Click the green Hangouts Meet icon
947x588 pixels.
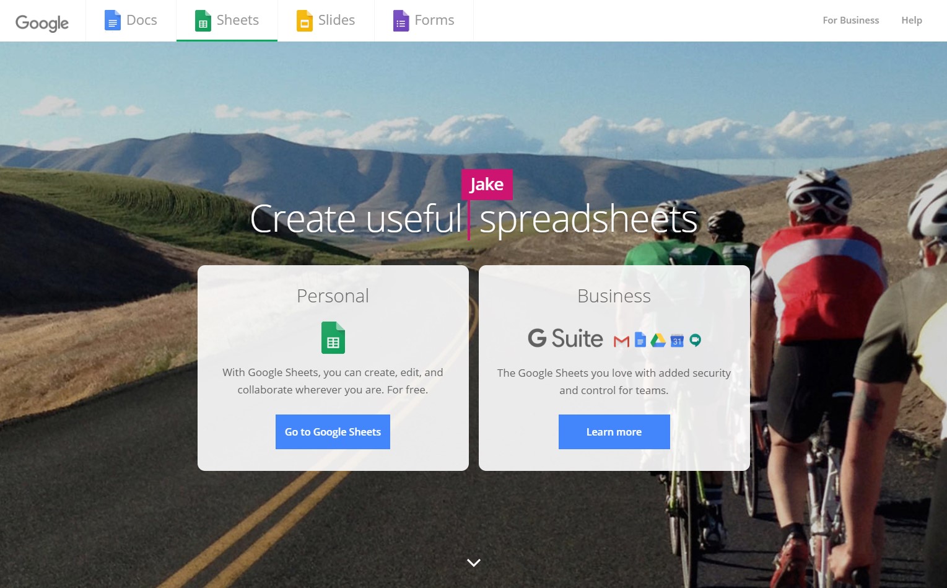pos(696,340)
